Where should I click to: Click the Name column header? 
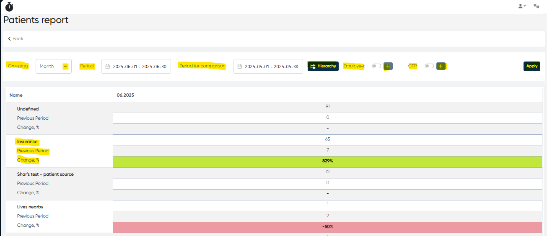tap(16, 95)
